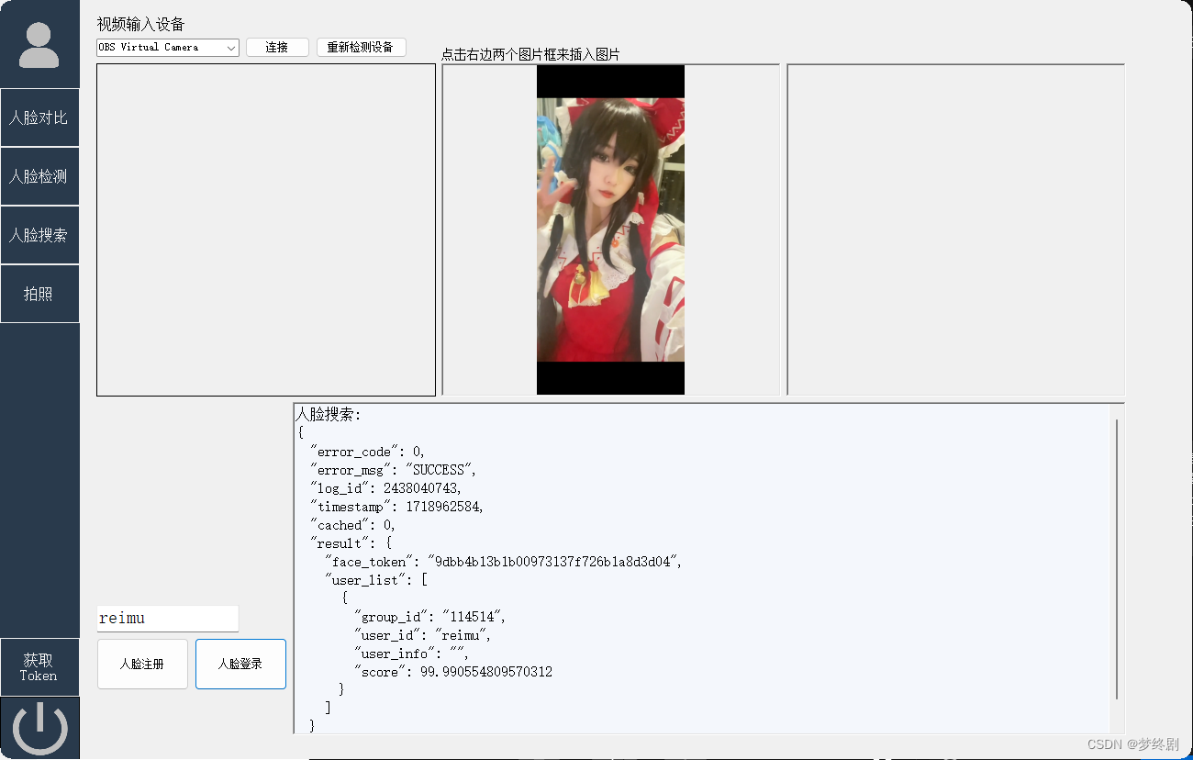The height and width of the screenshot is (760, 1193).
Task: Click the 人脸搜索: heading in the results
Action: coord(329,414)
